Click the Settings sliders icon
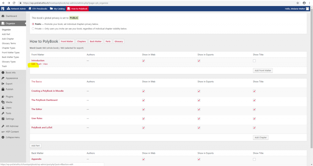 (x=3, y=119)
